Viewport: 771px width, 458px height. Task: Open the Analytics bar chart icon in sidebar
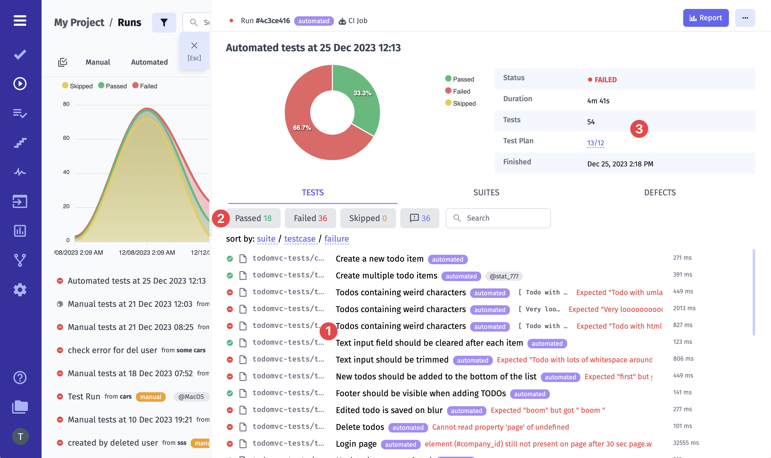pyautogui.click(x=20, y=231)
